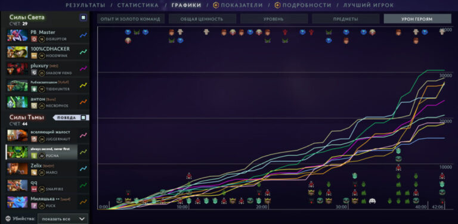Switch graph to ПРЕДМЕТЫ
This screenshot has height=224, width=458.
345,19
